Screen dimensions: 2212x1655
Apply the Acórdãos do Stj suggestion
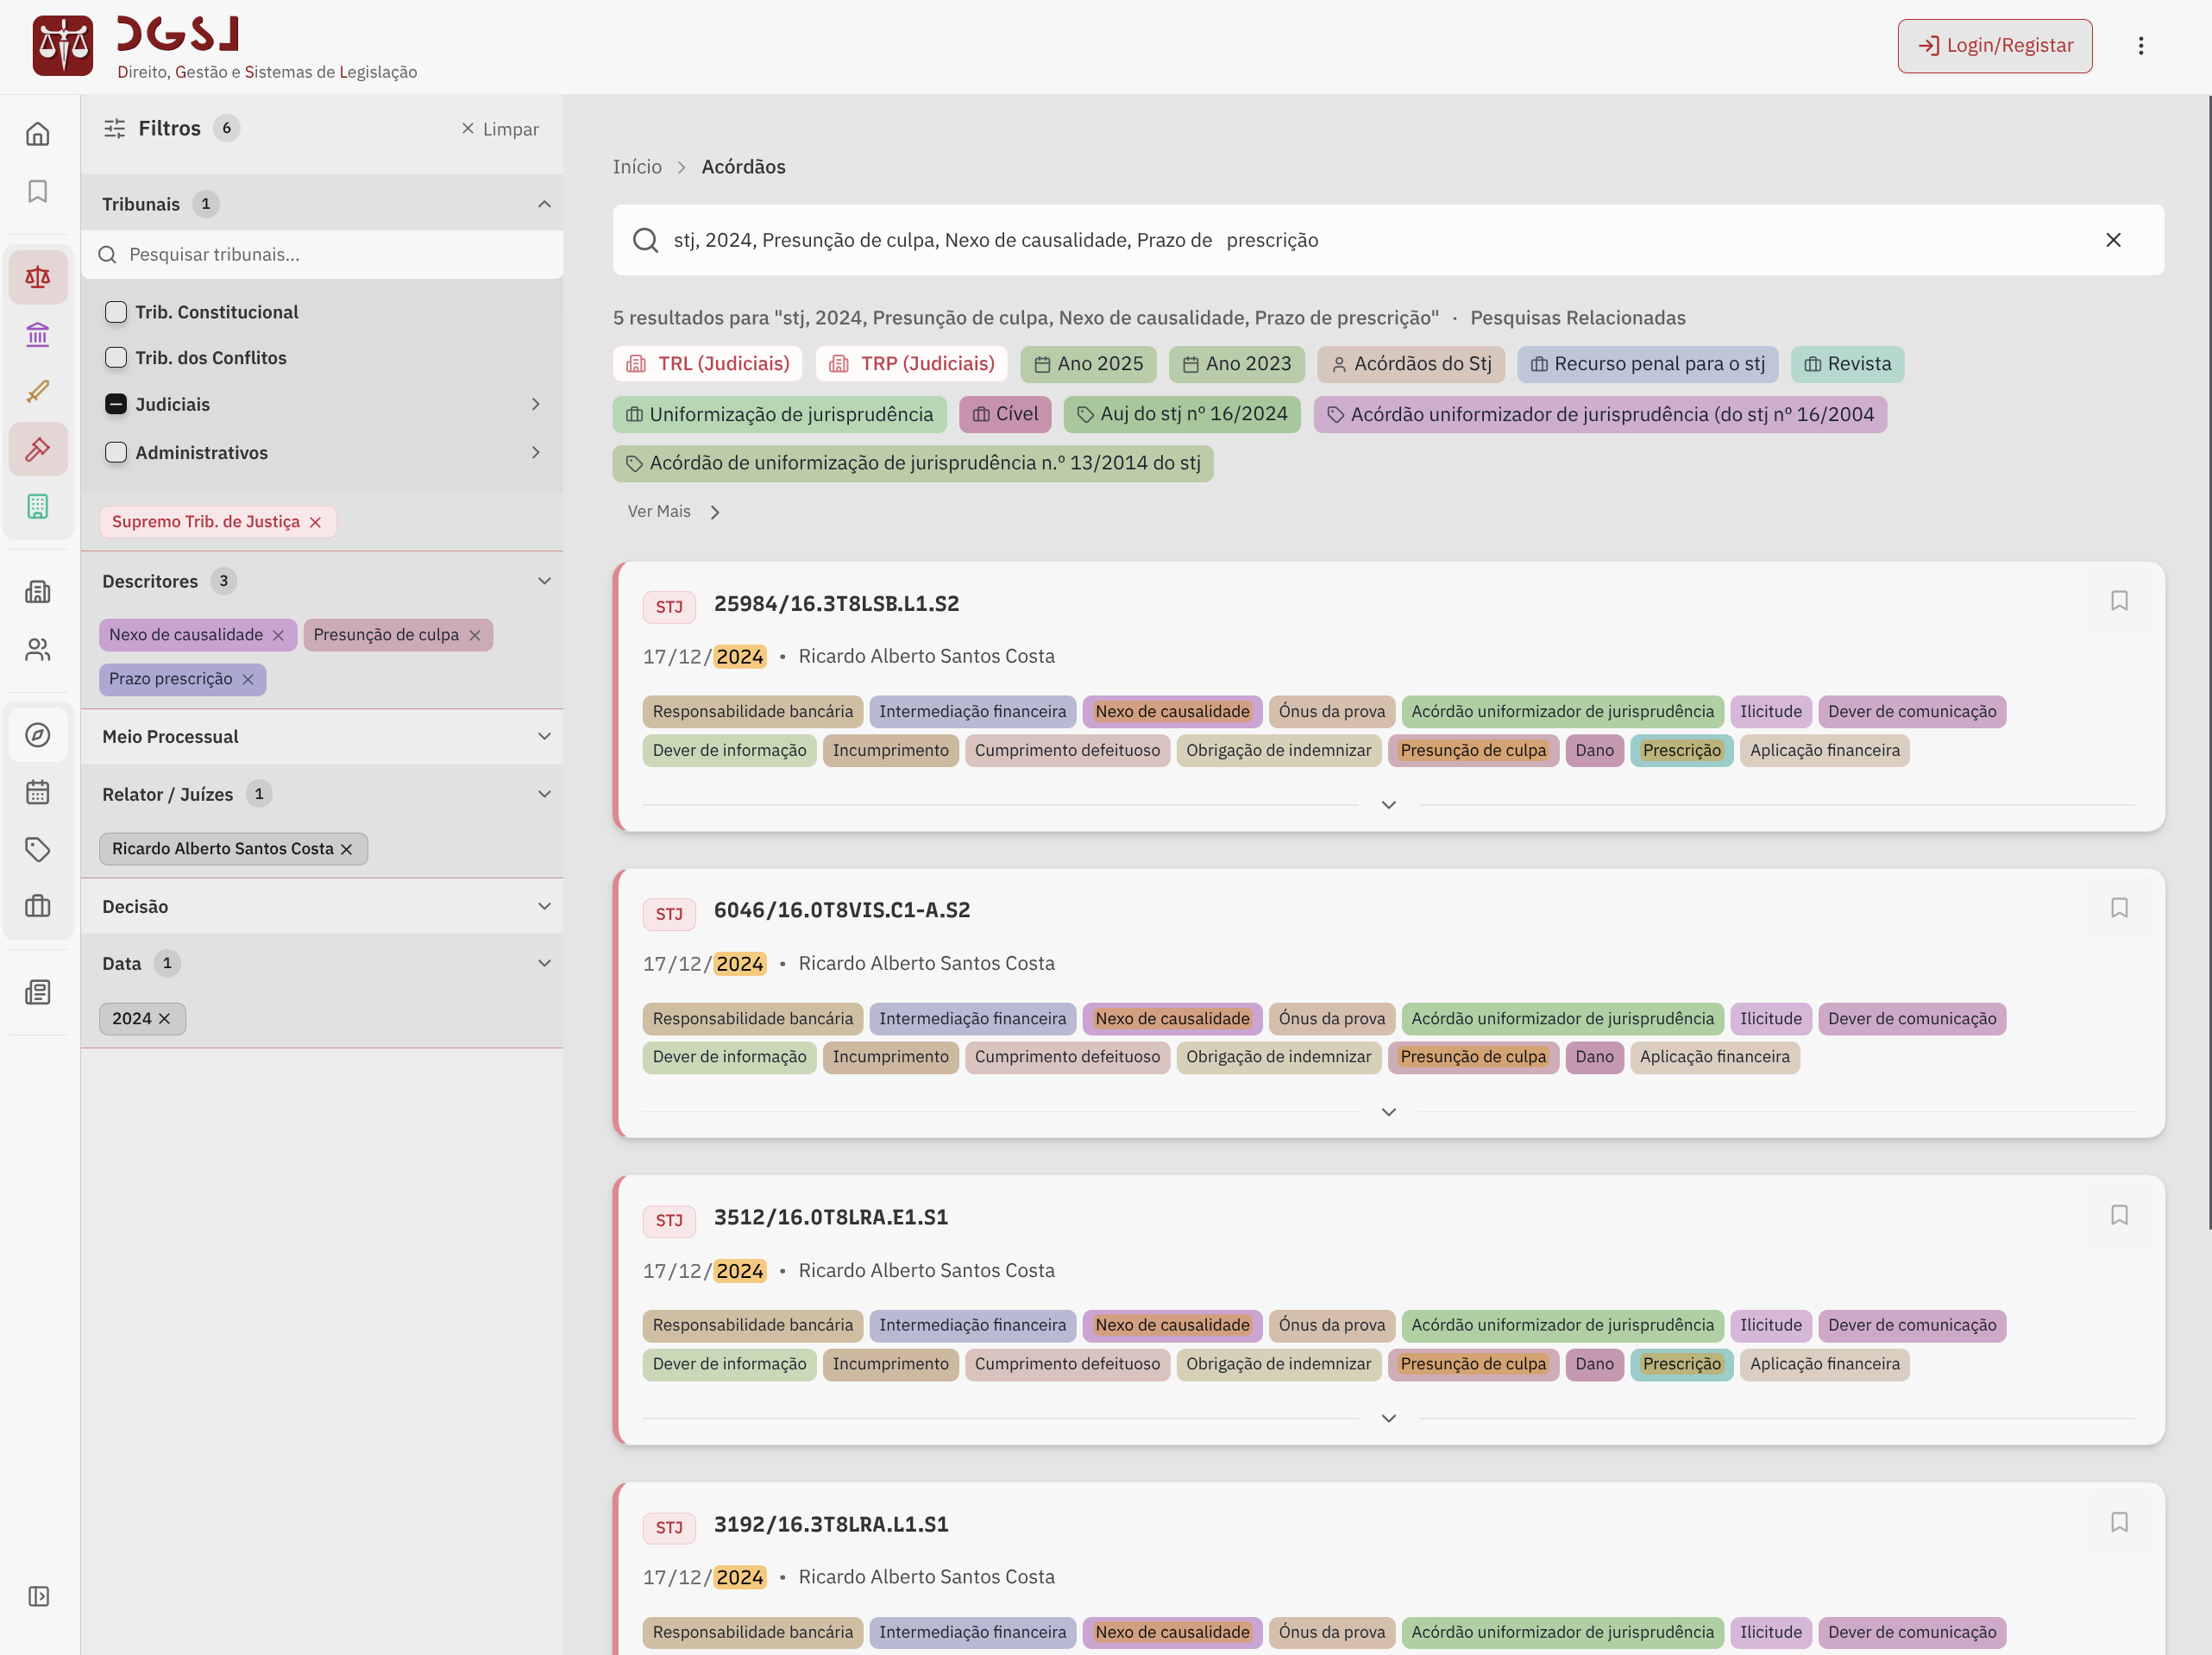pos(1411,364)
